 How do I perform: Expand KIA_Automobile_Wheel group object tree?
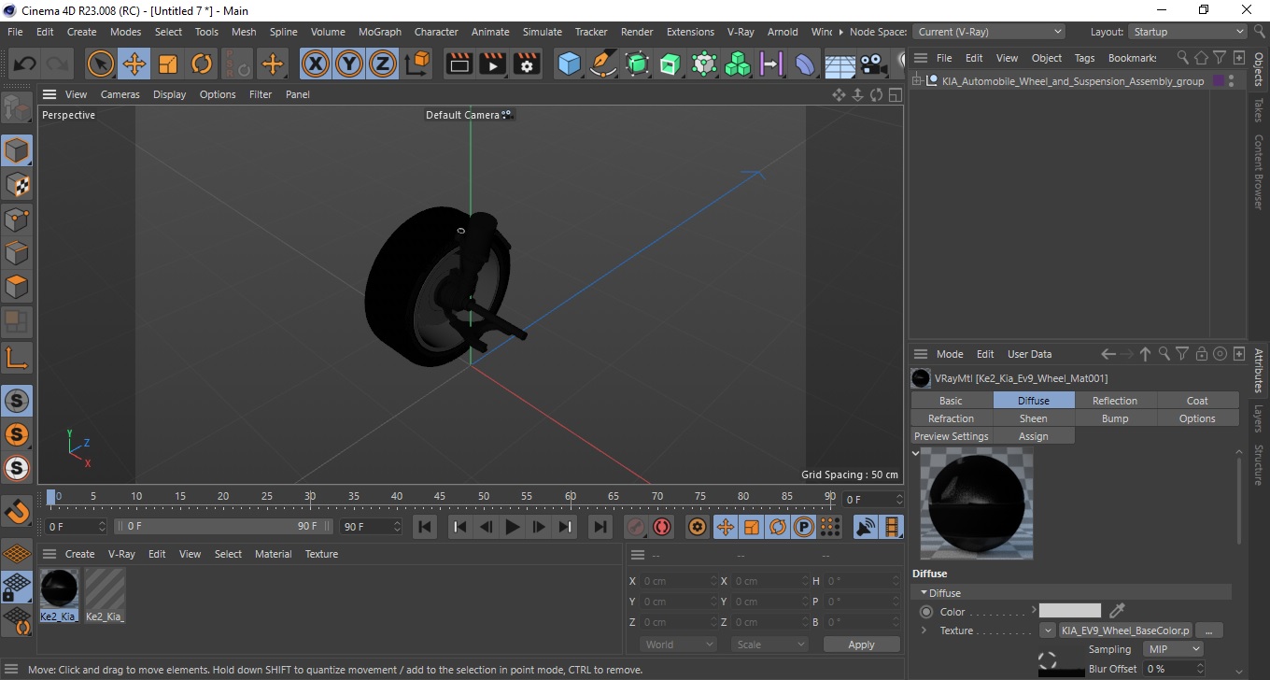(918, 81)
